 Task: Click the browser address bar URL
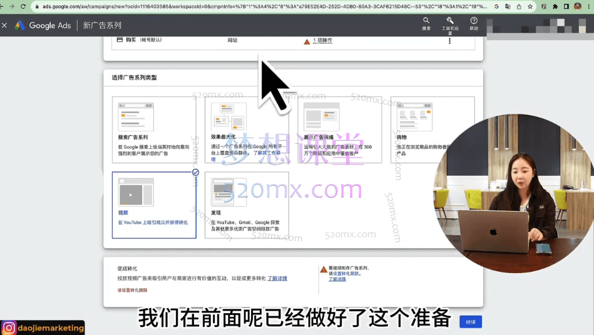click(x=264, y=6)
